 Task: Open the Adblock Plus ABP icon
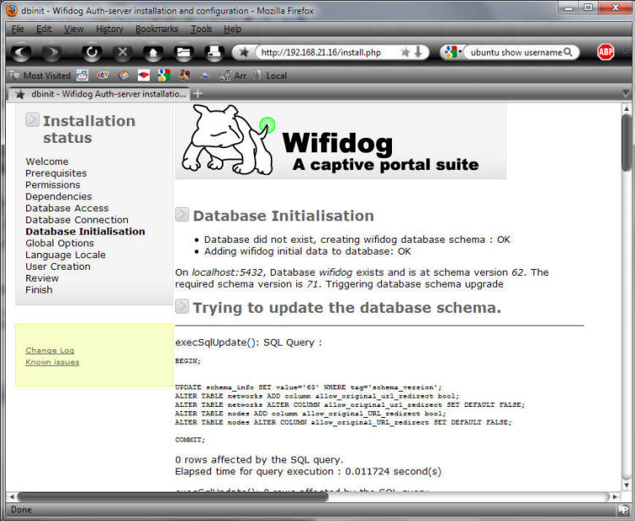pos(605,52)
